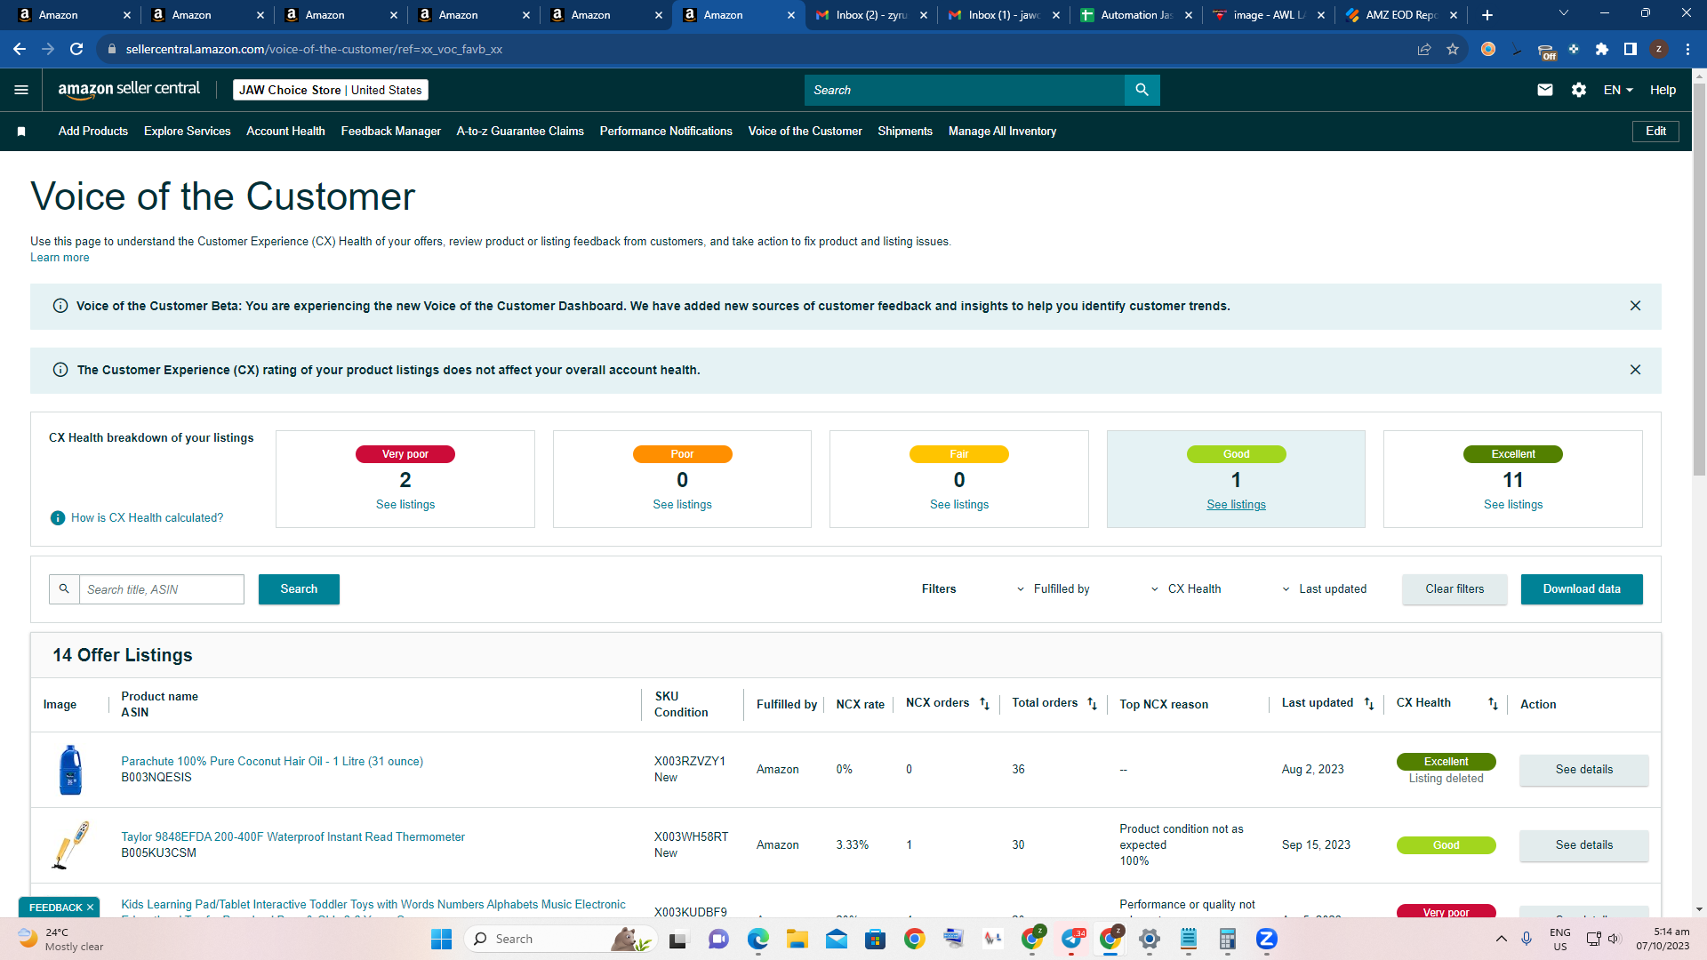Open the EN language dropdown

coord(1618,90)
